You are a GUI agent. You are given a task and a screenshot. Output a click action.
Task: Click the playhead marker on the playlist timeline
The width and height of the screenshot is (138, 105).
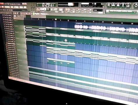56,20
